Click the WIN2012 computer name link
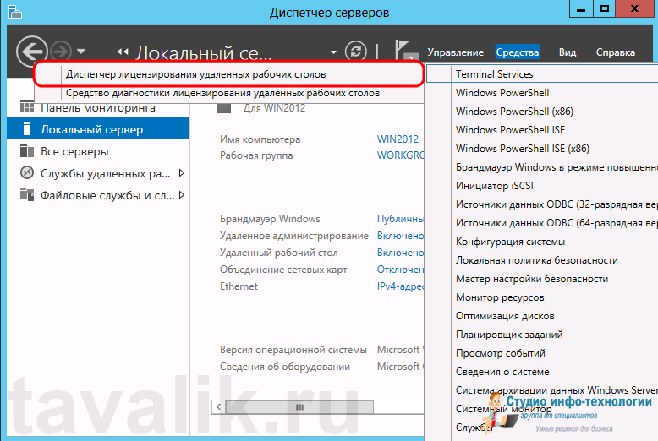The image size is (658, 441). 399,139
